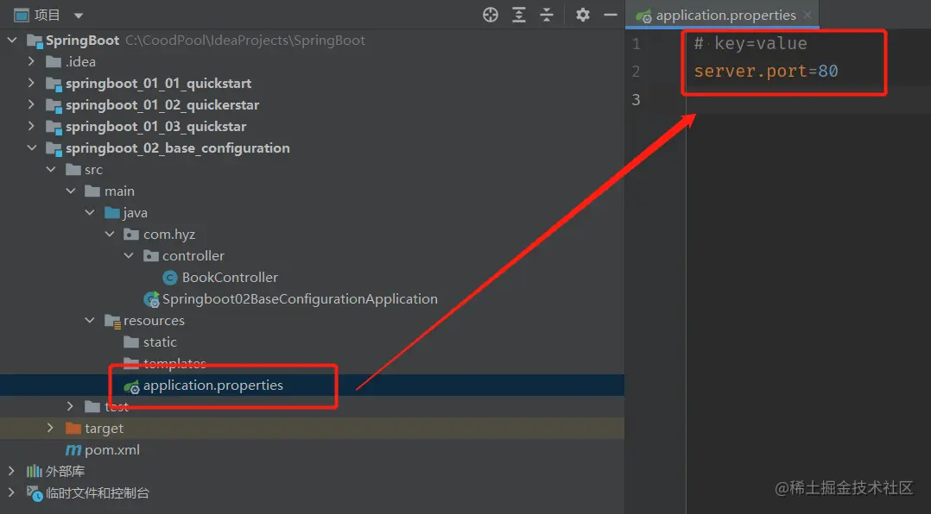931x514 pixels.
Task: Click line number 3 in gutter
Action: point(636,99)
